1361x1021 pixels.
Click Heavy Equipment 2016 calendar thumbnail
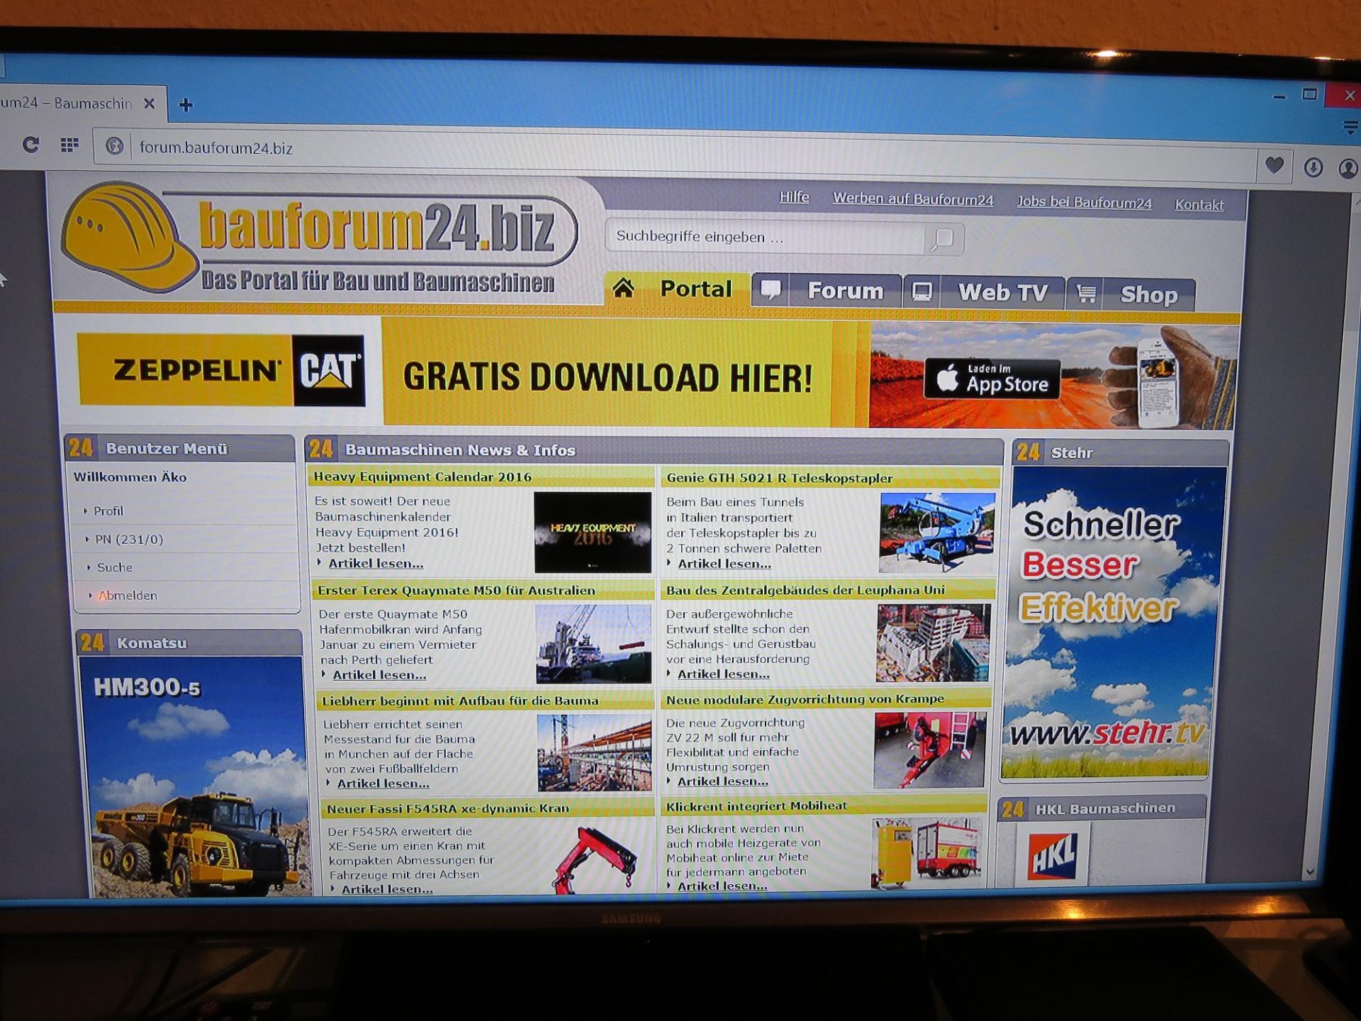pyautogui.click(x=593, y=532)
